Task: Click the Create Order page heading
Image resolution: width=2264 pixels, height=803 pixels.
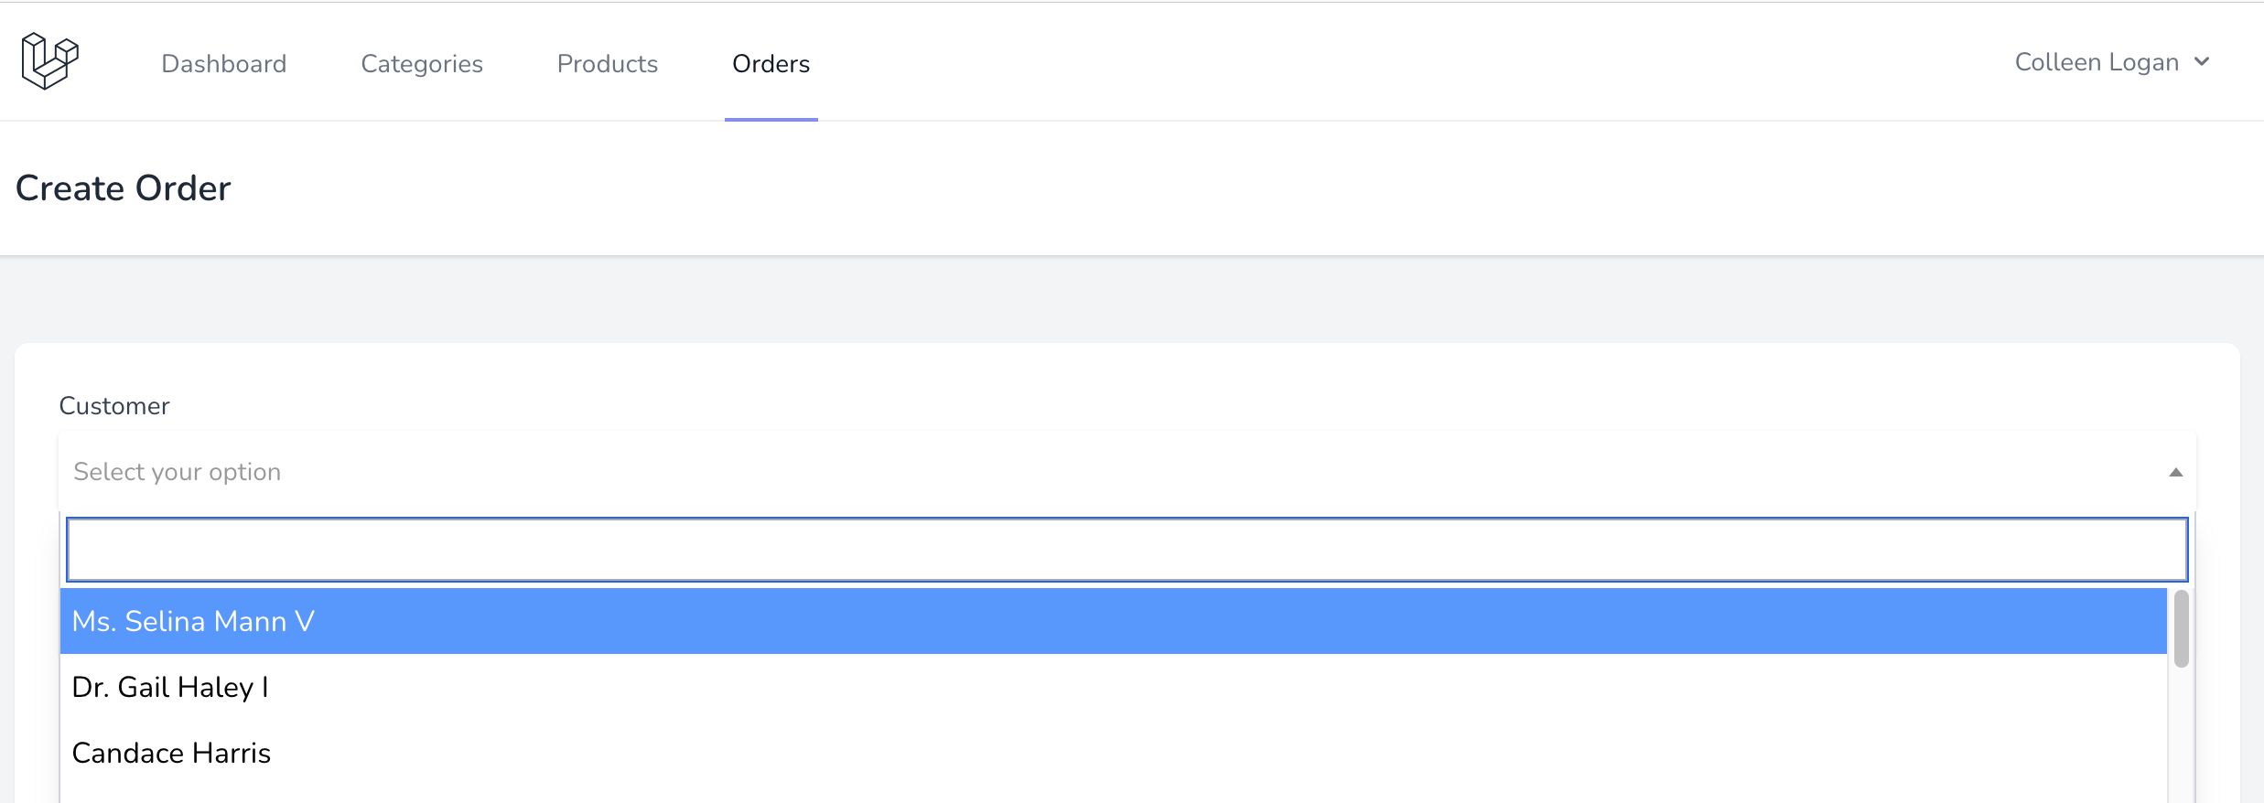Action: [124, 188]
